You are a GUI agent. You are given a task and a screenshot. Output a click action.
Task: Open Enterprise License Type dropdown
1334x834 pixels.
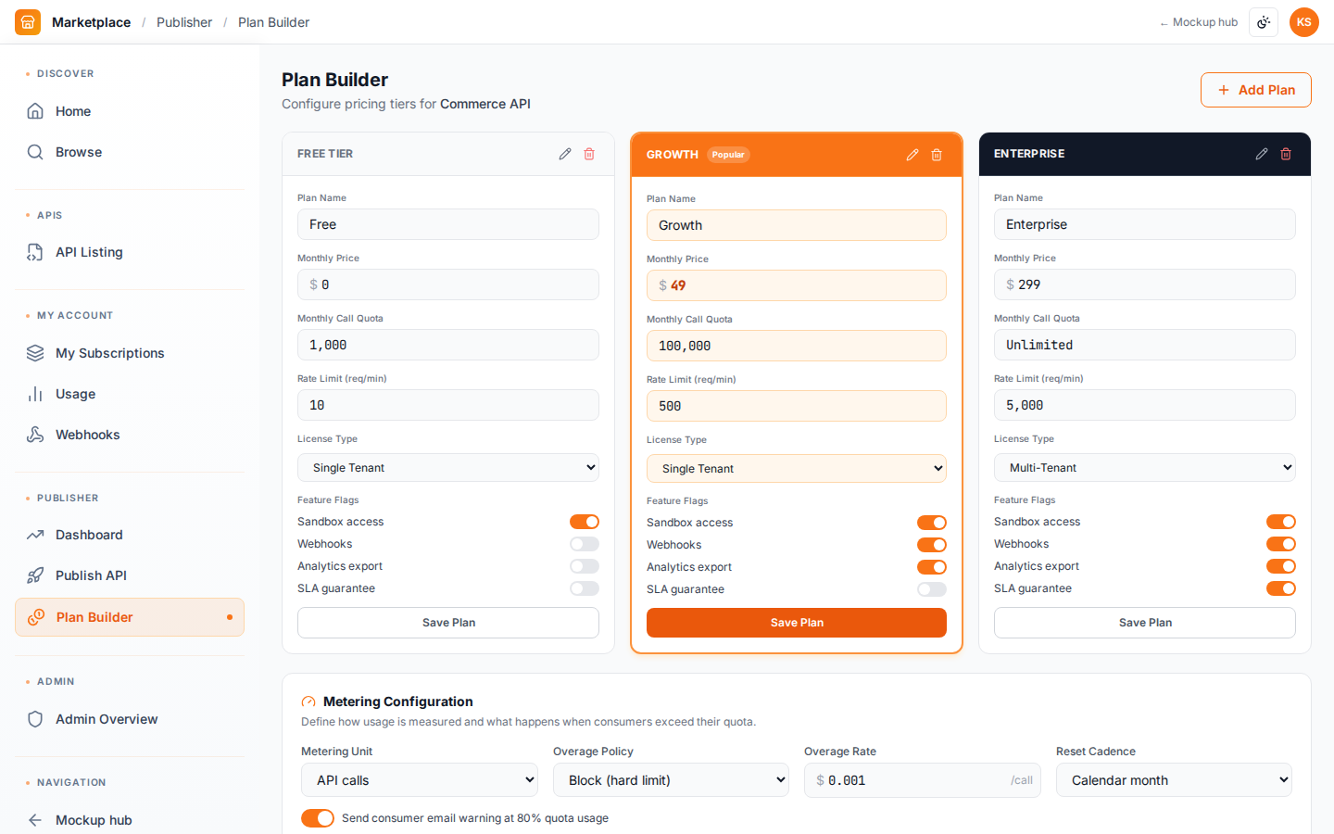coord(1145,468)
